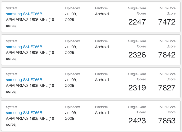This screenshot has height=132, width=182.
Task: Click the multi-core score 7827
Action: point(167,88)
